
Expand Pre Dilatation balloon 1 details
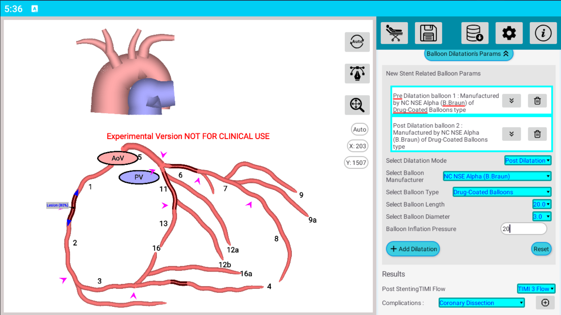[x=511, y=101]
